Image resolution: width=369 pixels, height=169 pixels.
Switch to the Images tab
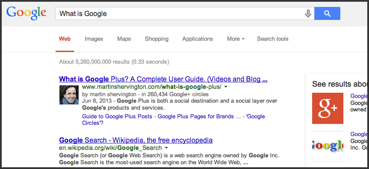(94, 39)
